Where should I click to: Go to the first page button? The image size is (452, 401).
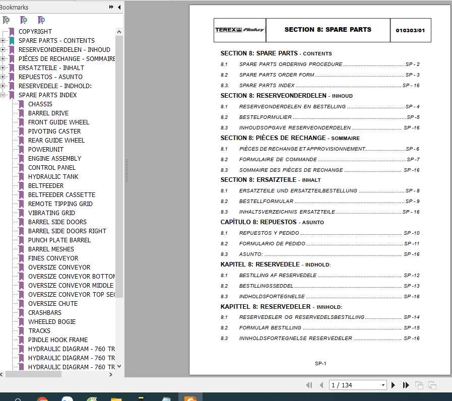(309, 385)
